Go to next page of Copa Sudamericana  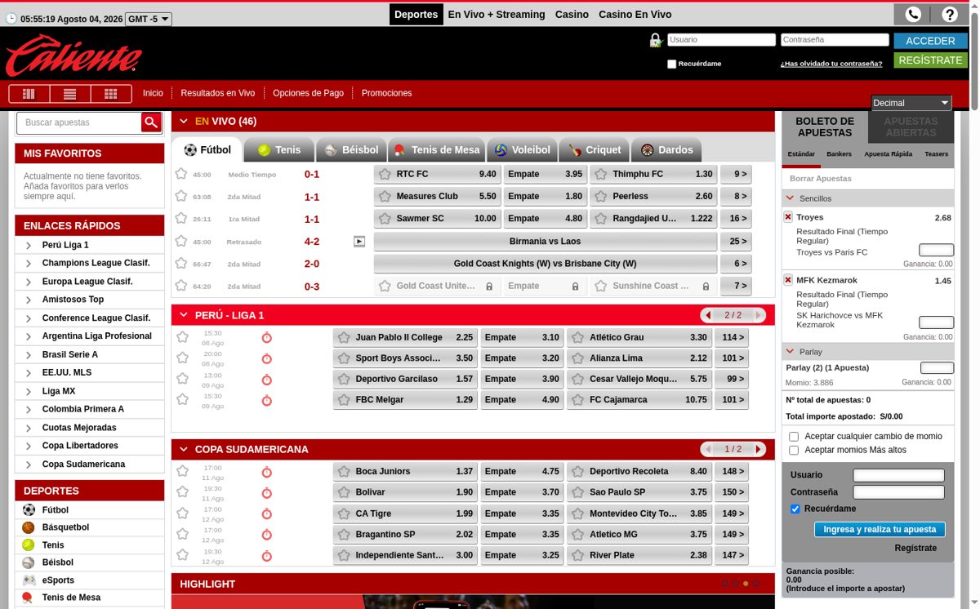[x=758, y=449]
